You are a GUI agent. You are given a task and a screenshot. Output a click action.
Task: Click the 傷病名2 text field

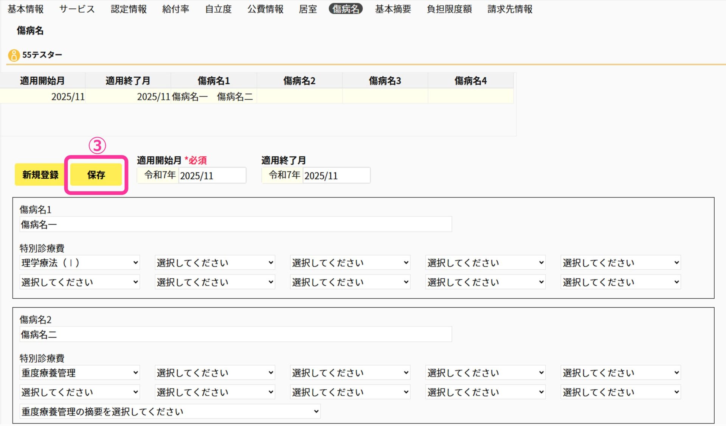235,335
